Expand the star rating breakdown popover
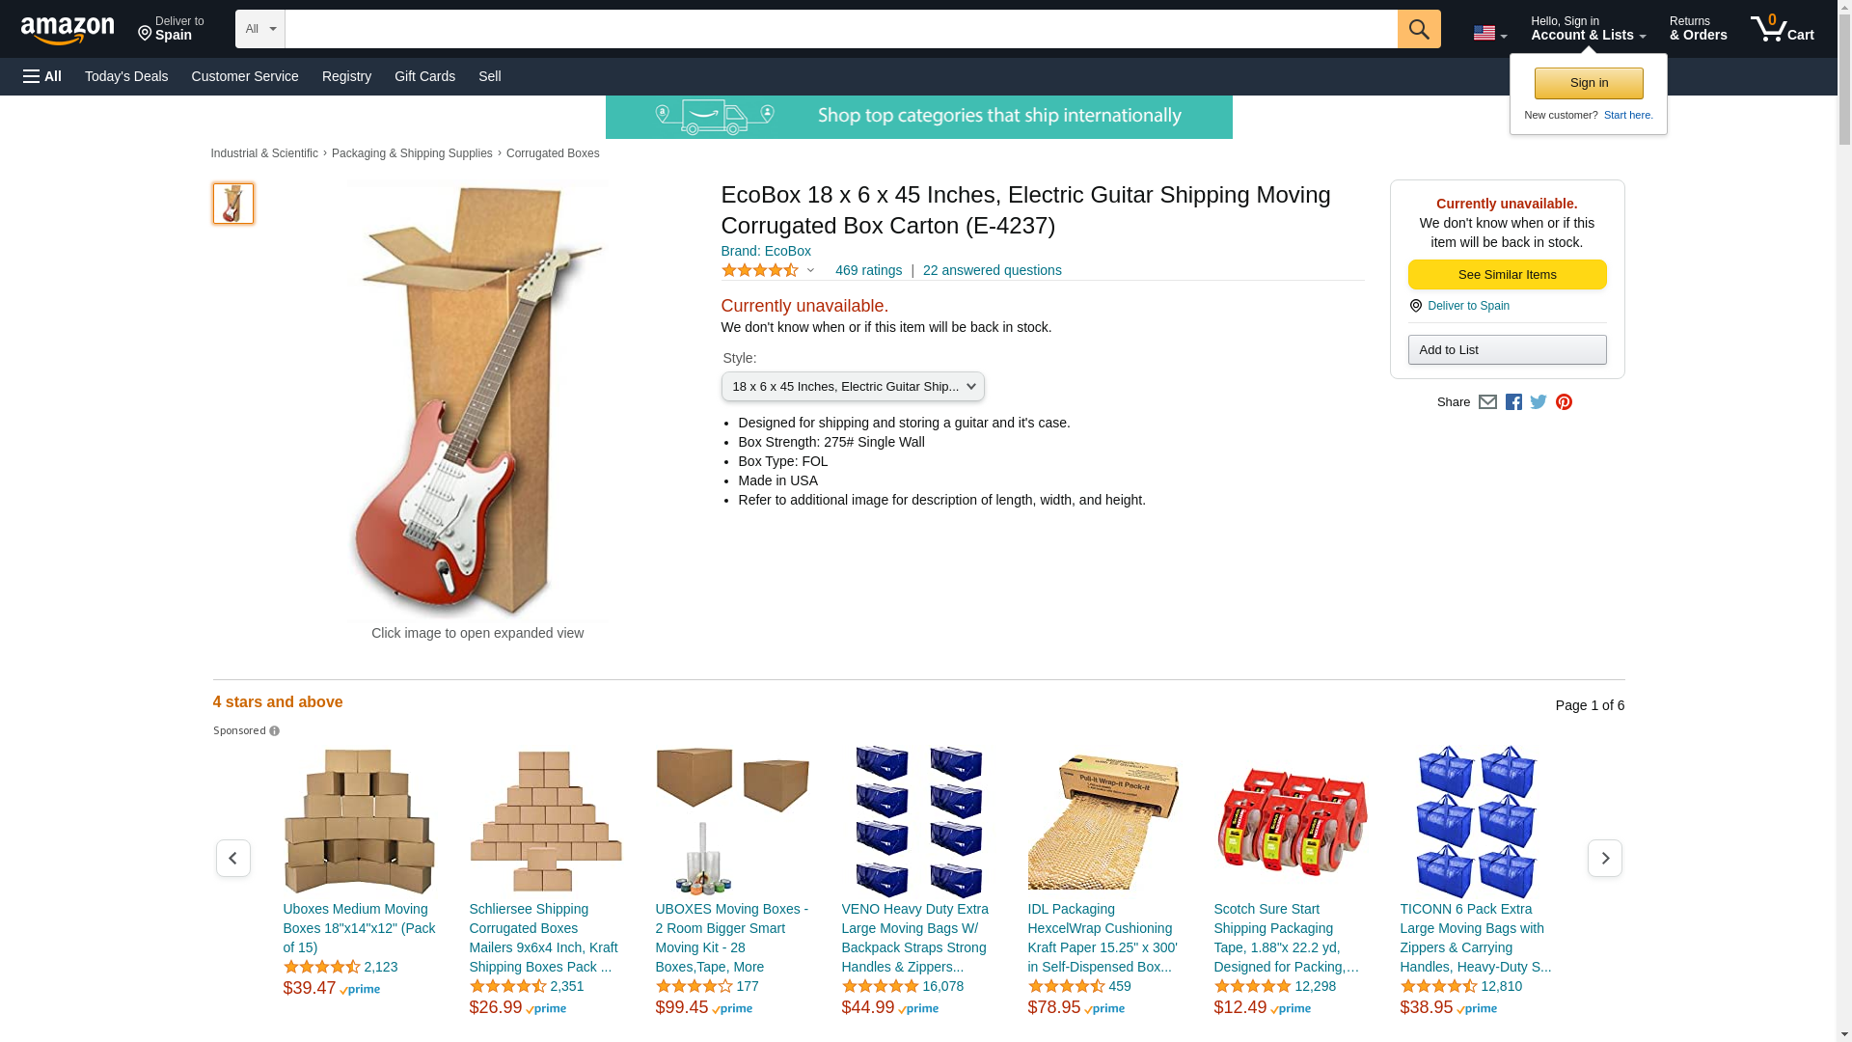This screenshot has height=1042, width=1852. (x=768, y=270)
